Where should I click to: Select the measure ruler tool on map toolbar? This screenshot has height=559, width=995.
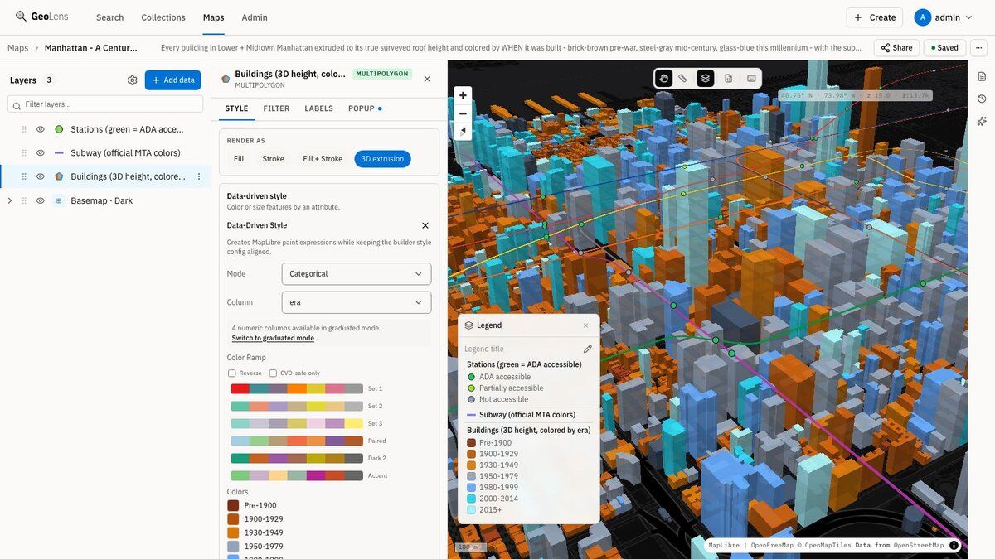coord(682,78)
